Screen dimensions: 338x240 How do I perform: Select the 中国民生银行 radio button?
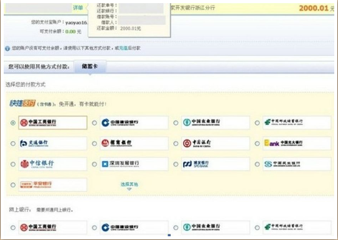[257, 164]
